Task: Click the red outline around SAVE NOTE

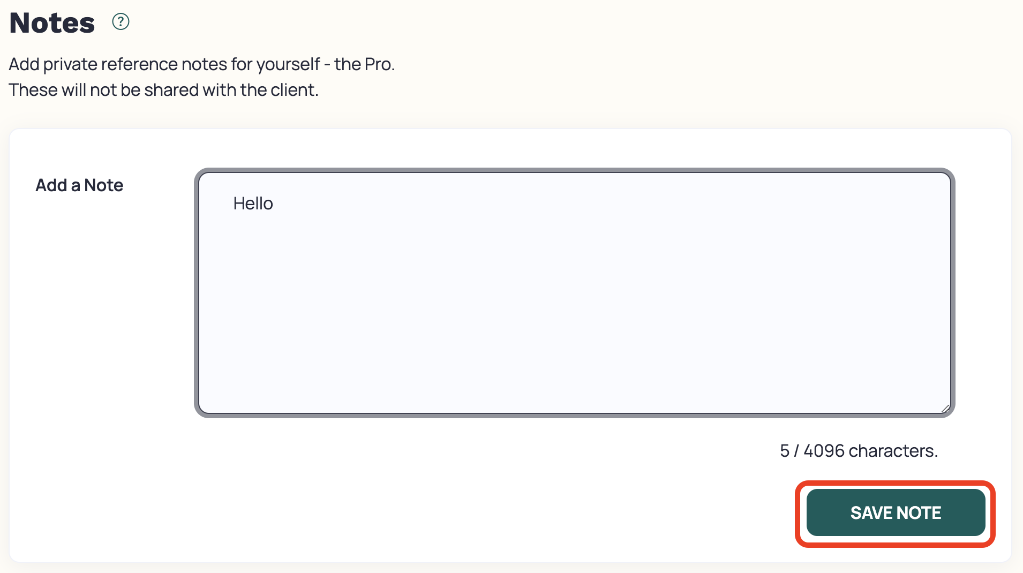Action: [895, 485]
